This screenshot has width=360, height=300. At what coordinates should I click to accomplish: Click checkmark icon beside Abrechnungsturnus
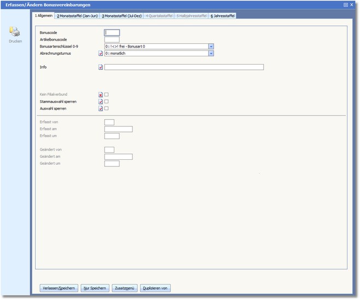click(101, 54)
